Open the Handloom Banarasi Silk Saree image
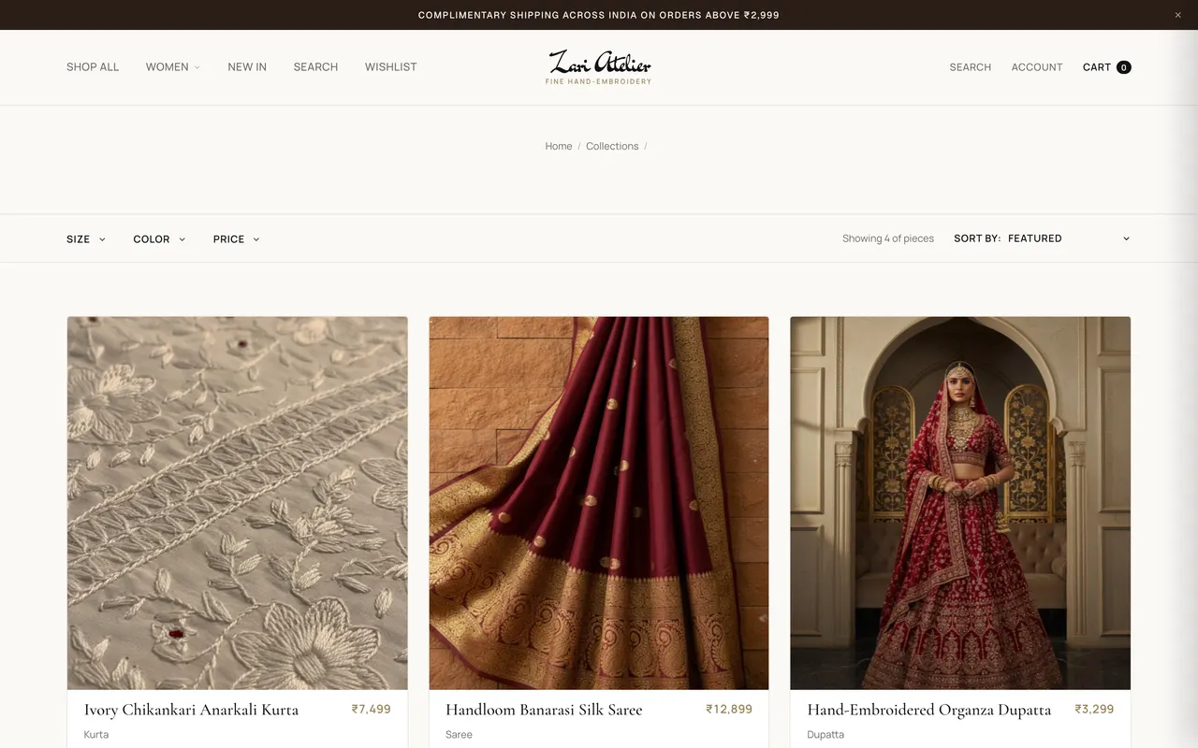This screenshot has width=1198, height=748. [x=599, y=503]
